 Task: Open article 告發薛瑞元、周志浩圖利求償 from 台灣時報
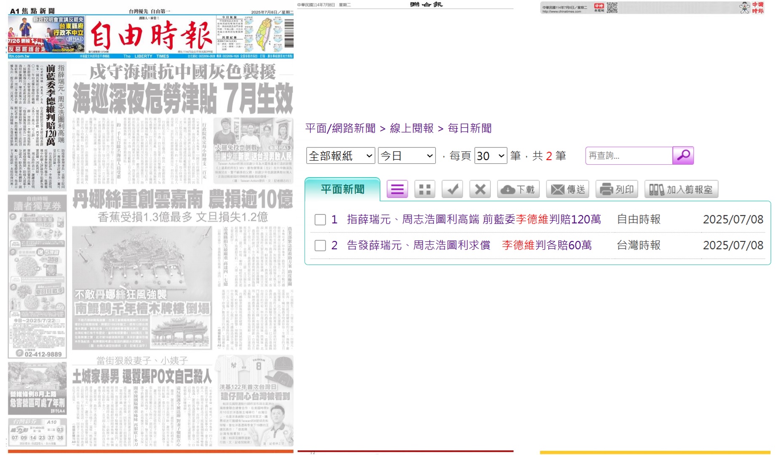(x=469, y=246)
